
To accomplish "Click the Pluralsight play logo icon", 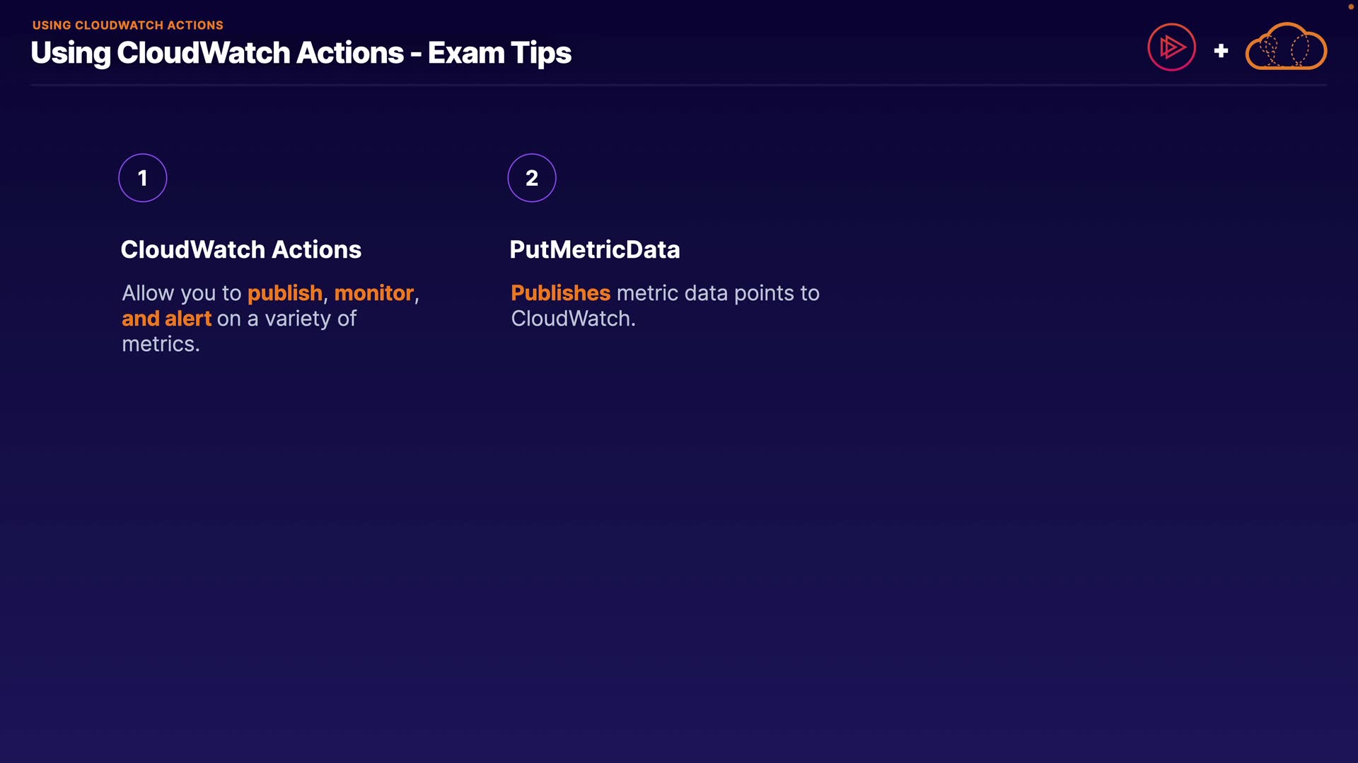I will (1171, 47).
